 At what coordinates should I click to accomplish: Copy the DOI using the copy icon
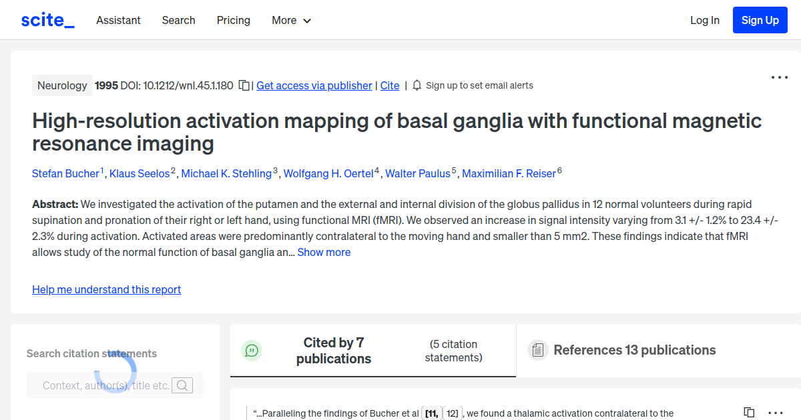244,85
